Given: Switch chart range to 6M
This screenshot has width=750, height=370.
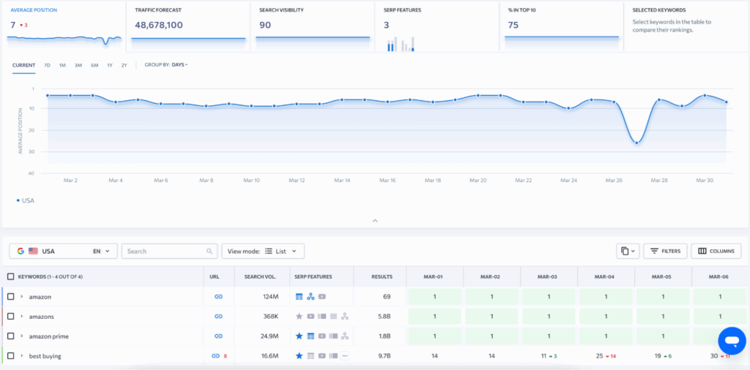Looking at the screenshot, I should pos(94,65).
